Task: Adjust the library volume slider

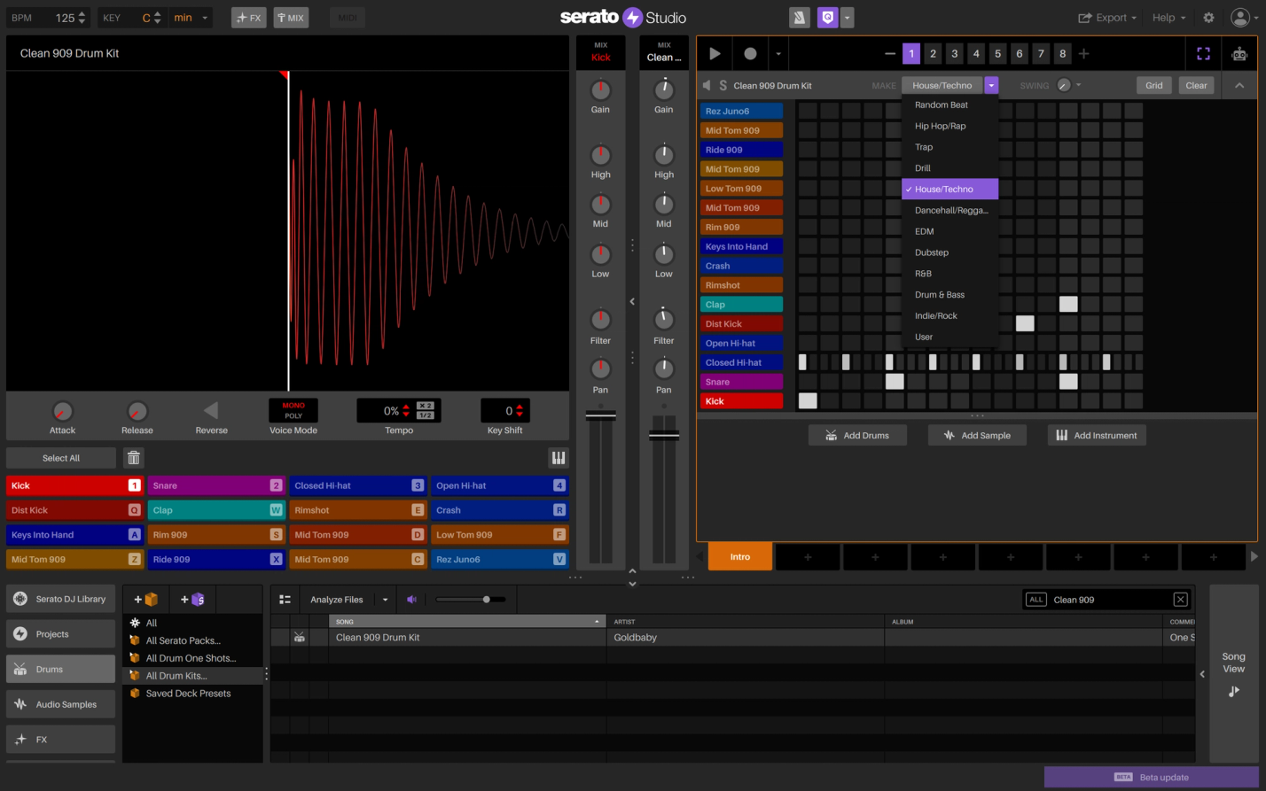Action: pyautogui.click(x=486, y=599)
